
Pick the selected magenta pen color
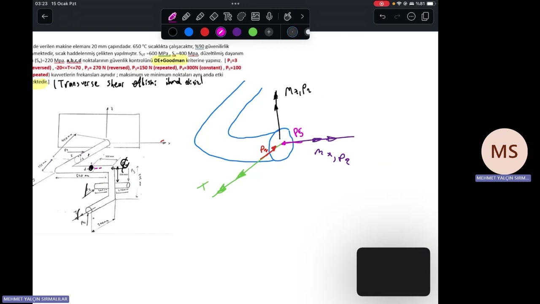pos(221,32)
